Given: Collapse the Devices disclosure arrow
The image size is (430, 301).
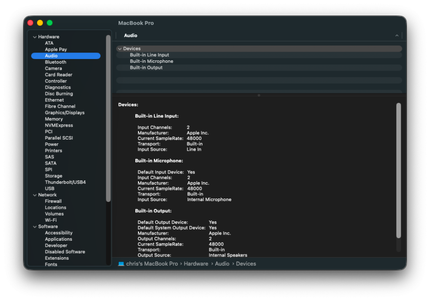Looking at the screenshot, I should [120, 49].
